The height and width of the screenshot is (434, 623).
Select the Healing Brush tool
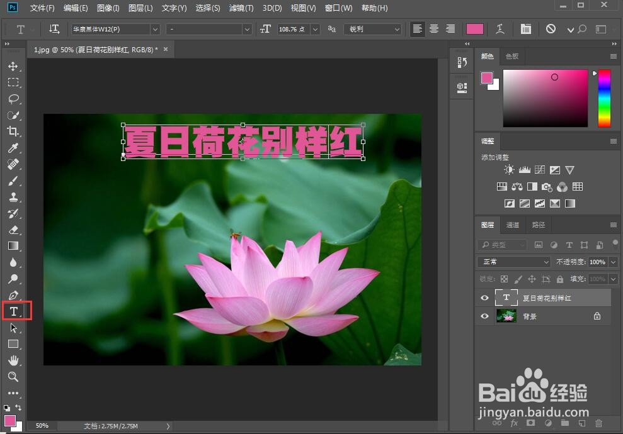(13, 164)
